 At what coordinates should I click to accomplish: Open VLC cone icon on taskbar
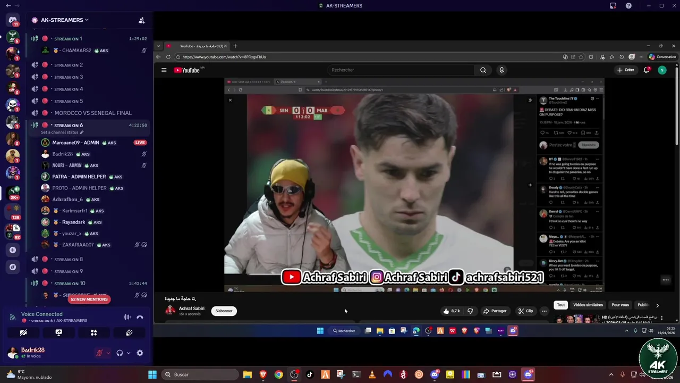(372, 374)
